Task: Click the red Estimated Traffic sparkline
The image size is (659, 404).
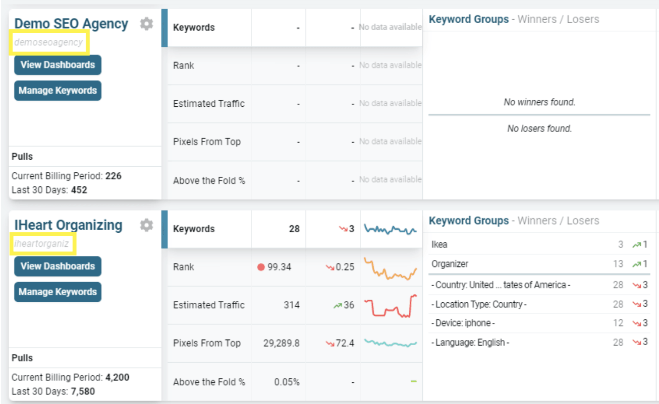Action: tap(391, 306)
